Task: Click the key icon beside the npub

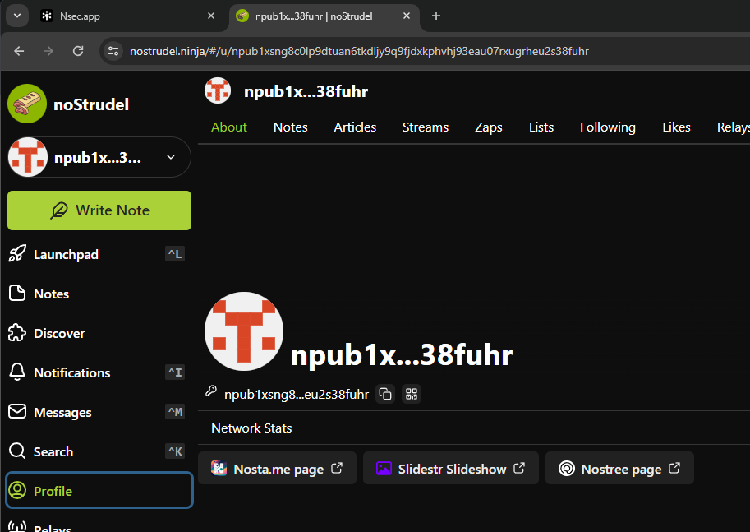Action: point(211,391)
